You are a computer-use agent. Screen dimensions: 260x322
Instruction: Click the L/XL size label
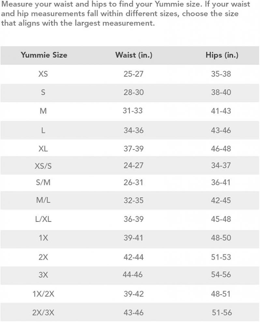(x=43, y=219)
